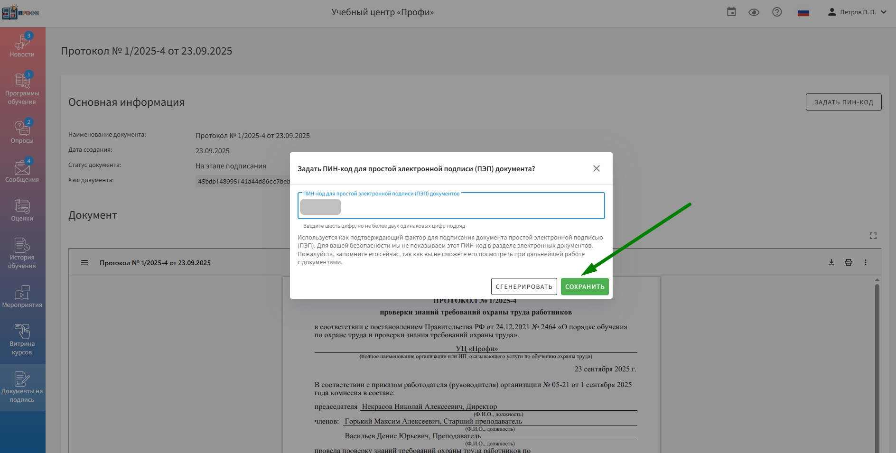This screenshot has width=896, height=453.
Task: Download the protocol document
Action: (x=831, y=262)
